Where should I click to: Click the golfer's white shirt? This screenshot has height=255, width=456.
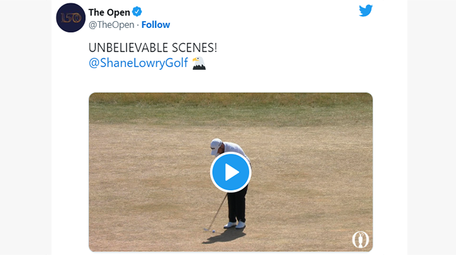click(x=235, y=149)
